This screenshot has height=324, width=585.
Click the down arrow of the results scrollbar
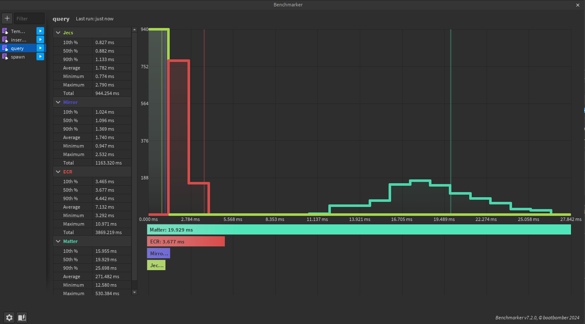(134, 292)
